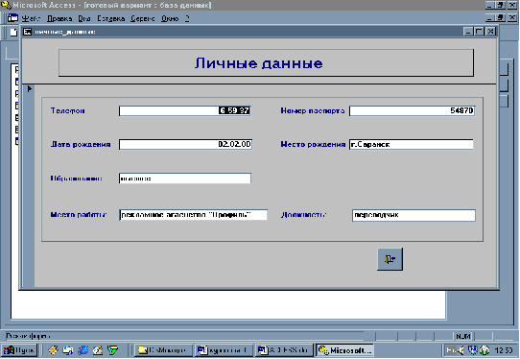
Task: Open the Правка menu
Action: [59, 18]
